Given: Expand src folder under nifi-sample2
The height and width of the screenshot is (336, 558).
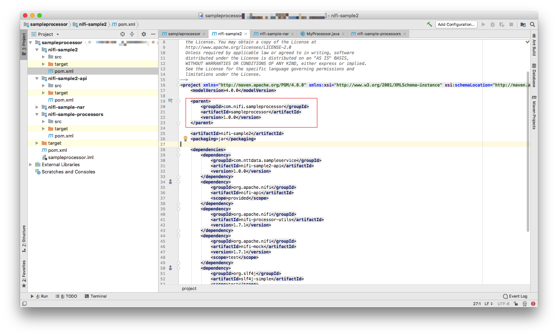Looking at the screenshot, I should (44, 57).
